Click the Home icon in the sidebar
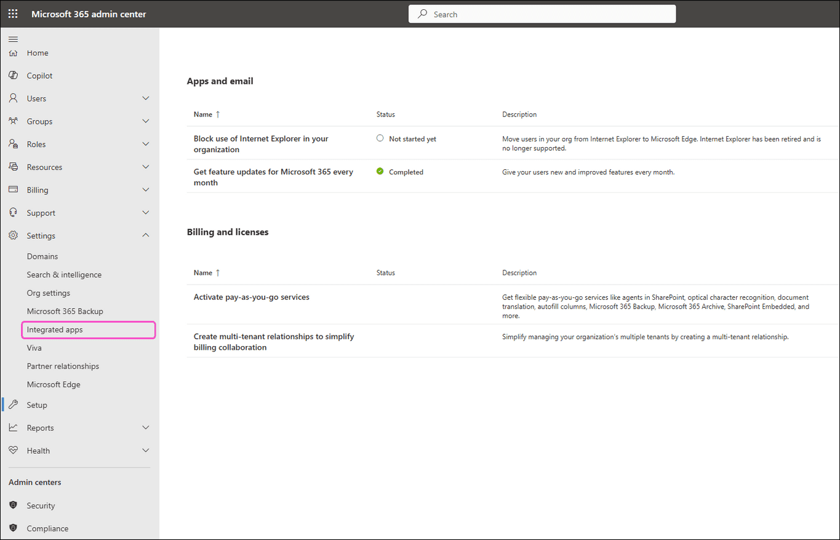 [13, 53]
